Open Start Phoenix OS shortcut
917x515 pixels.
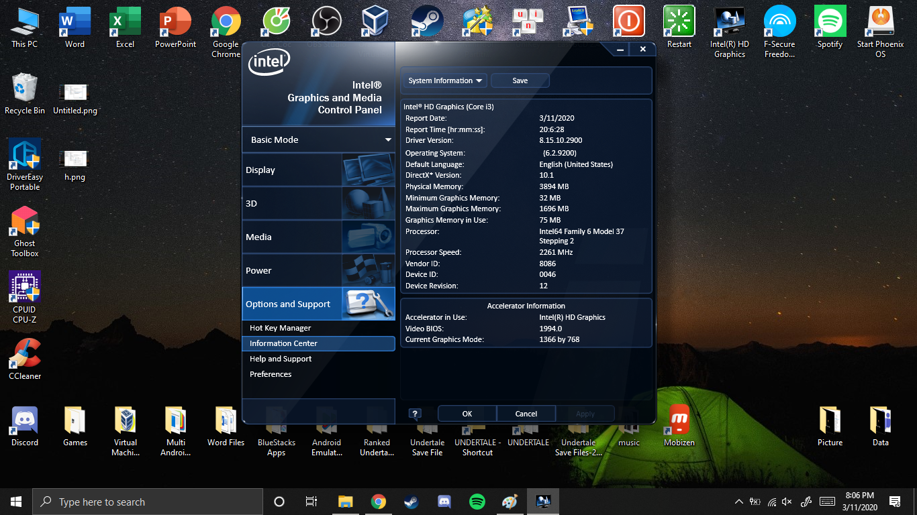pos(880,32)
